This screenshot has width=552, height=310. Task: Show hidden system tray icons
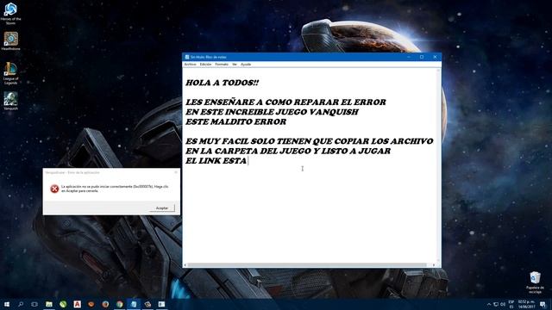point(489,304)
